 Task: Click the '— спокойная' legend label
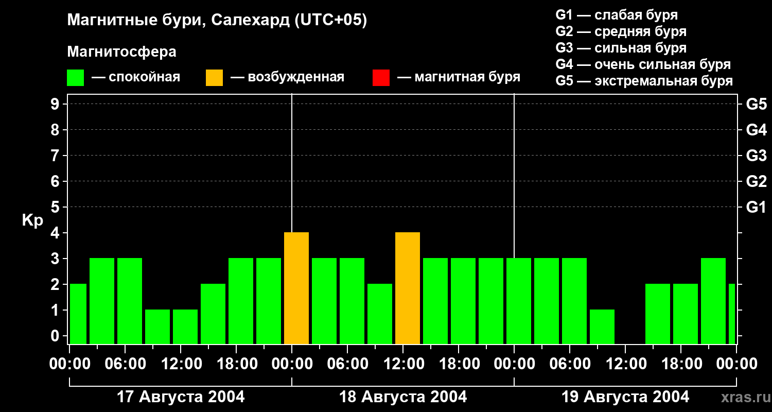[x=136, y=77]
